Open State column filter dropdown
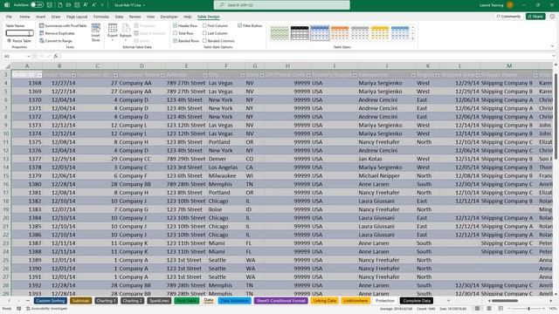The height and width of the screenshot is (314, 559). 262,75
